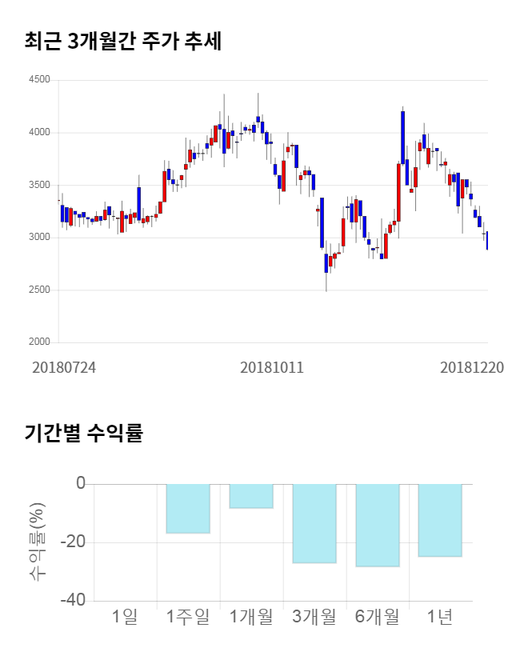Click the 3000 price axis label
Viewport: 512px width, 648px height.
pyautogui.click(x=39, y=238)
